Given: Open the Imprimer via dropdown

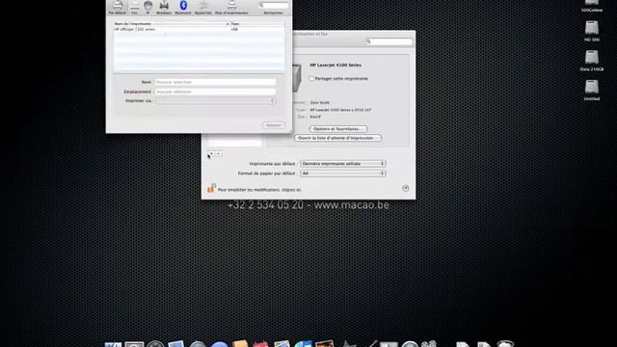Looking at the screenshot, I should [215, 101].
